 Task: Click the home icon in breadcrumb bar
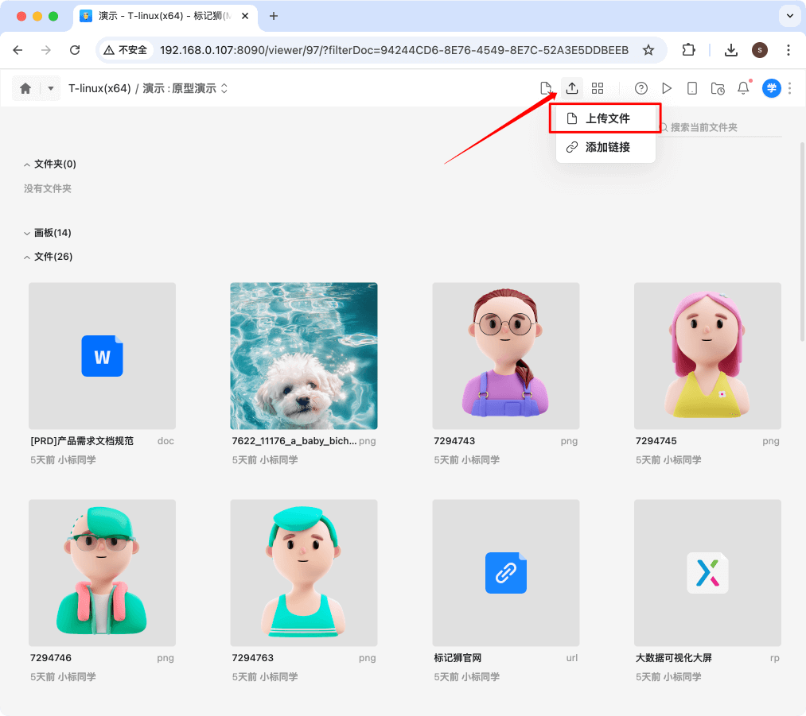pyautogui.click(x=25, y=89)
